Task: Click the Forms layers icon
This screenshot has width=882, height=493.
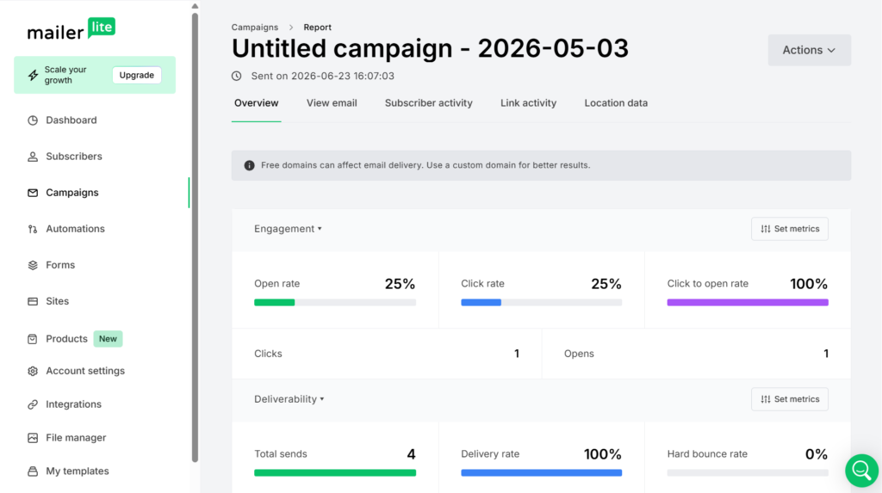Action: tap(33, 265)
